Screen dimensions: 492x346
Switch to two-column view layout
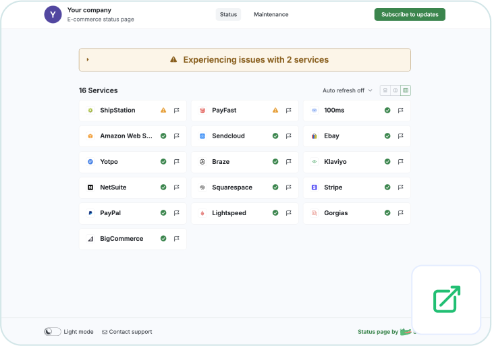pos(395,90)
